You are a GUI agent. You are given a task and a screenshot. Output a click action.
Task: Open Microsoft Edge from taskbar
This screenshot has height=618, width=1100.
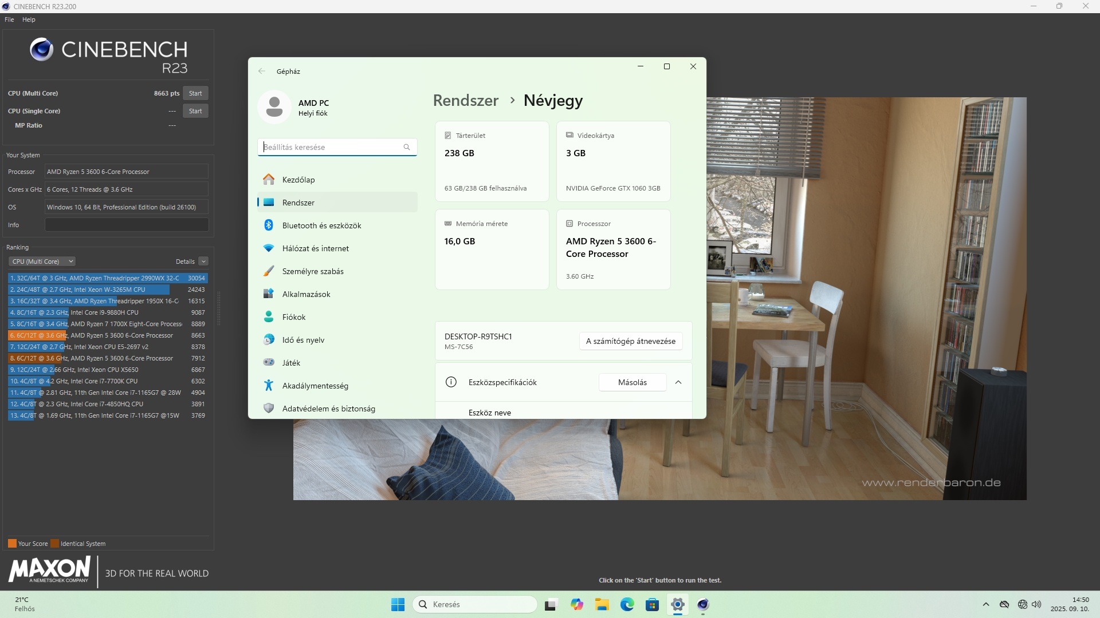(x=627, y=604)
